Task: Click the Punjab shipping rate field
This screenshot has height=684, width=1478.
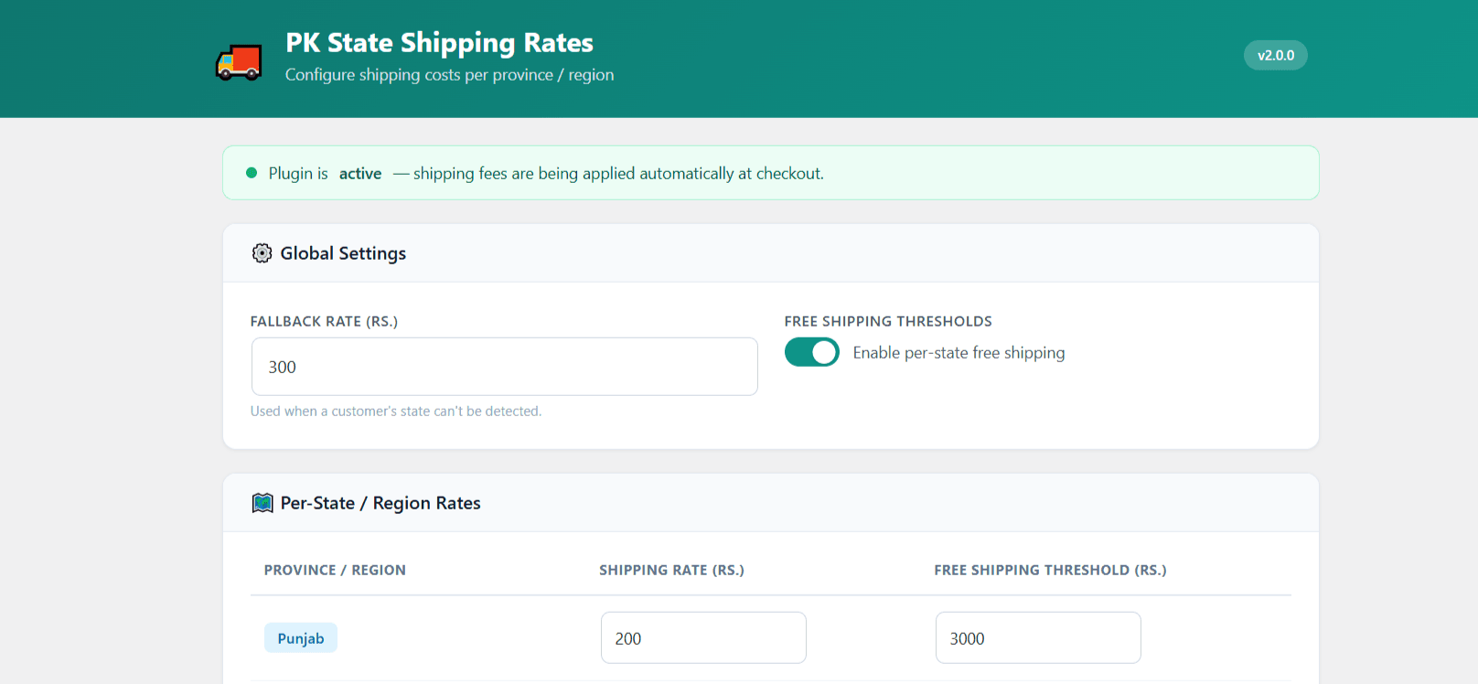Action: click(x=702, y=638)
